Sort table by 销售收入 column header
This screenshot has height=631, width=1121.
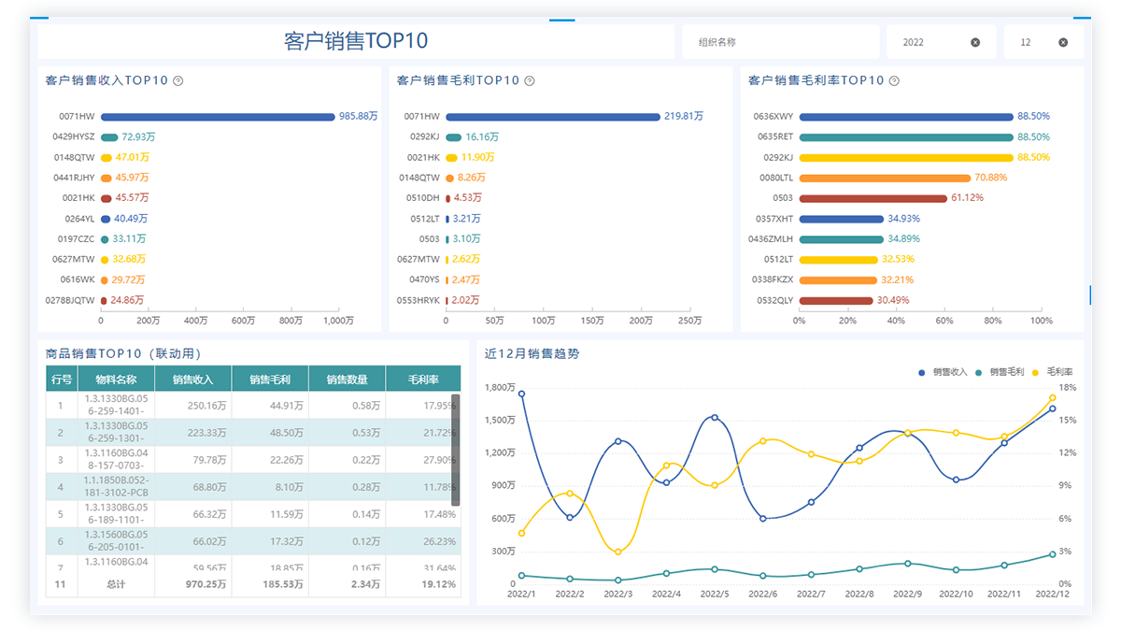[x=193, y=380]
